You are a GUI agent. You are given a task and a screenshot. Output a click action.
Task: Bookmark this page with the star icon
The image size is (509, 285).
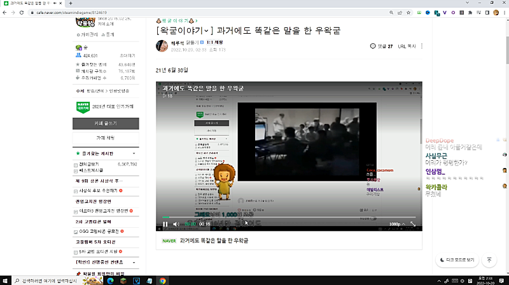pos(408,13)
